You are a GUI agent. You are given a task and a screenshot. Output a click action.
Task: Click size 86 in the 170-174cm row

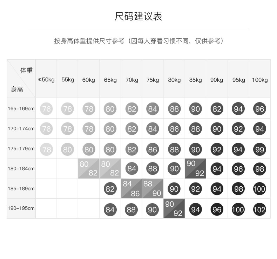click(x=174, y=129)
